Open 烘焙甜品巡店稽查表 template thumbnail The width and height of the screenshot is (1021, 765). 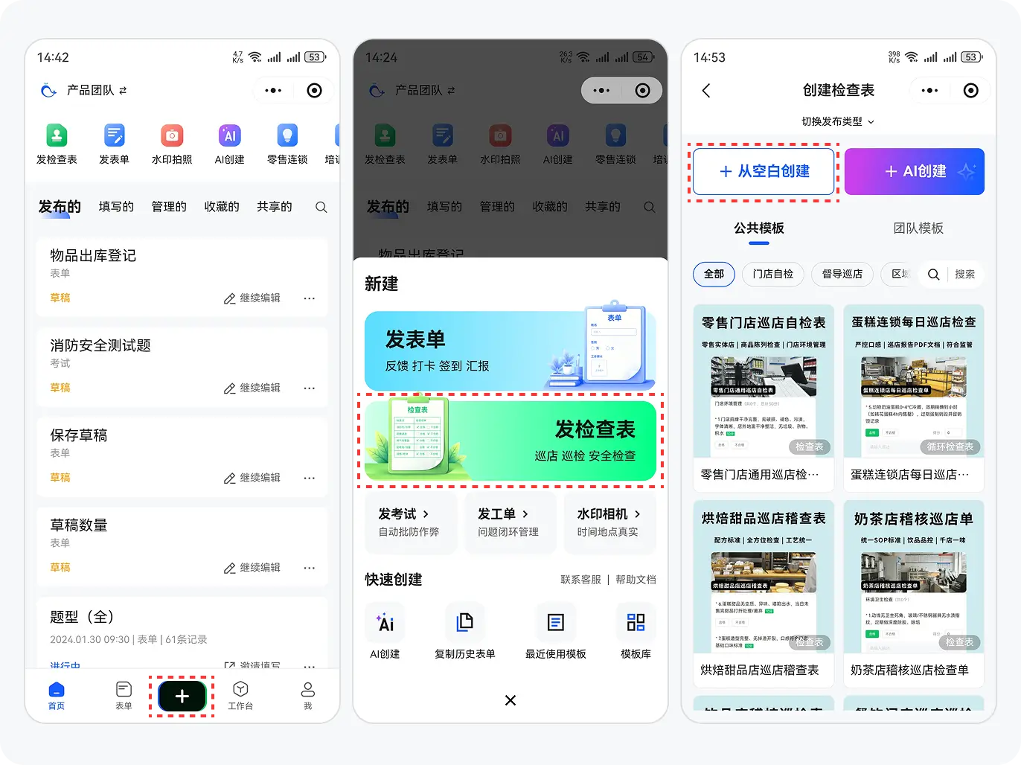tap(764, 577)
